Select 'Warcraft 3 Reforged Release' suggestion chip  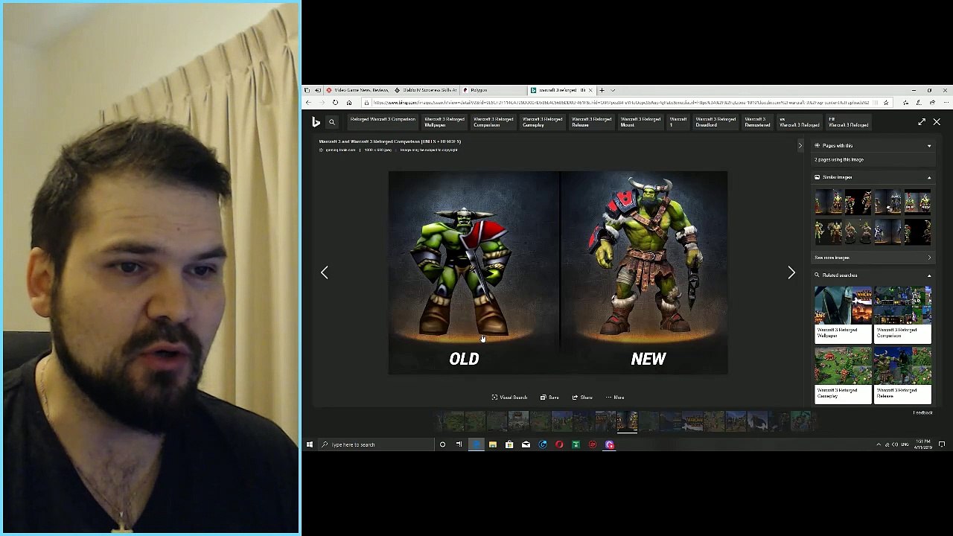pyautogui.click(x=591, y=122)
